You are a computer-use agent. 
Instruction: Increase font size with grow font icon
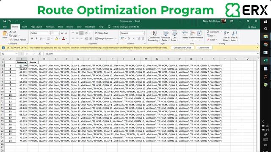[62, 33]
